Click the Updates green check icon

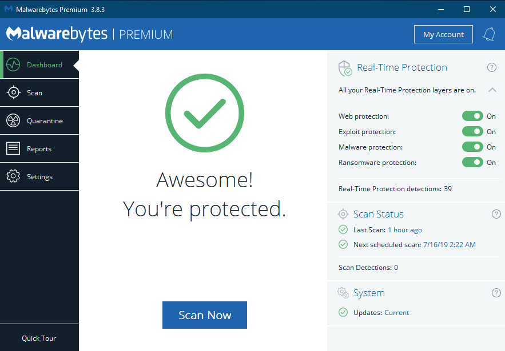pyautogui.click(x=343, y=312)
